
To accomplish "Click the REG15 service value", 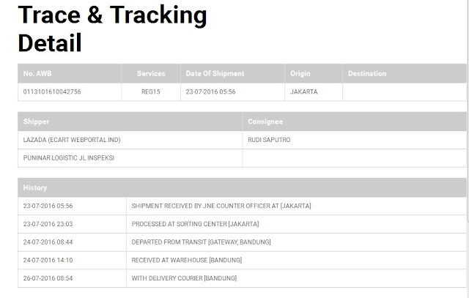I will pyautogui.click(x=151, y=92).
